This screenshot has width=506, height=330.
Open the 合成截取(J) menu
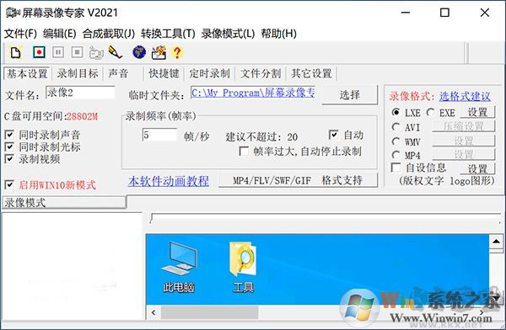point(109,34)
